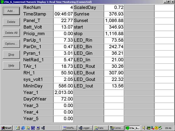Click the system clock showing 09:46
Image resolution: width=175 pixels, height=131 pixels.
pos(168,128)
